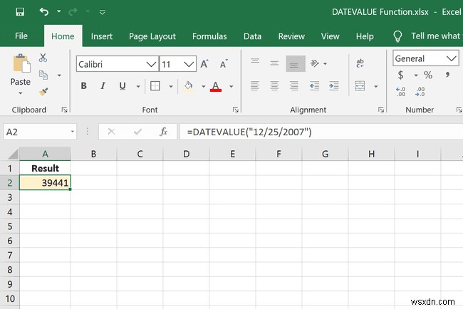This screenshot has height=309, width=463.
Task: Click the Merge & Center icon
Action: tap(360, 86)
